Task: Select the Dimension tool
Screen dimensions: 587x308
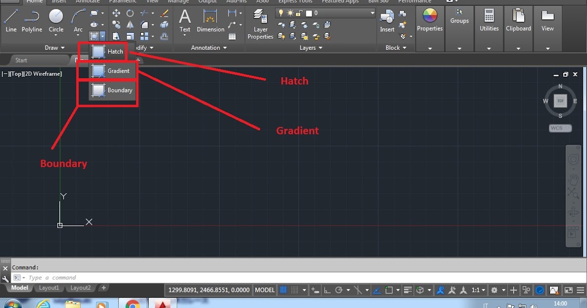Action: (x=210, y=20)
